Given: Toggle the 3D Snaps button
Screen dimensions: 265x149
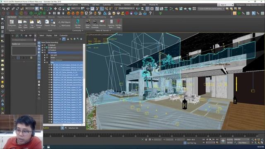Looking at the screenshot, I should [97, 9].
